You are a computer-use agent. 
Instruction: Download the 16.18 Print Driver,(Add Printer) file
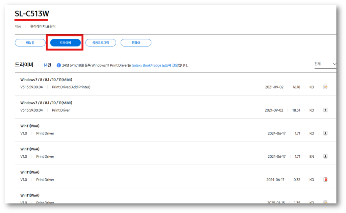[325, 87]
